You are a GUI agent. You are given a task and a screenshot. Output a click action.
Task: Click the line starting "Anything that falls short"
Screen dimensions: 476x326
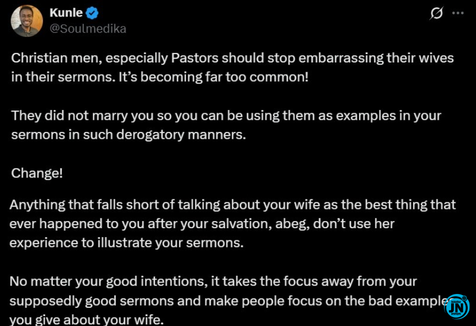click(232, 204)
